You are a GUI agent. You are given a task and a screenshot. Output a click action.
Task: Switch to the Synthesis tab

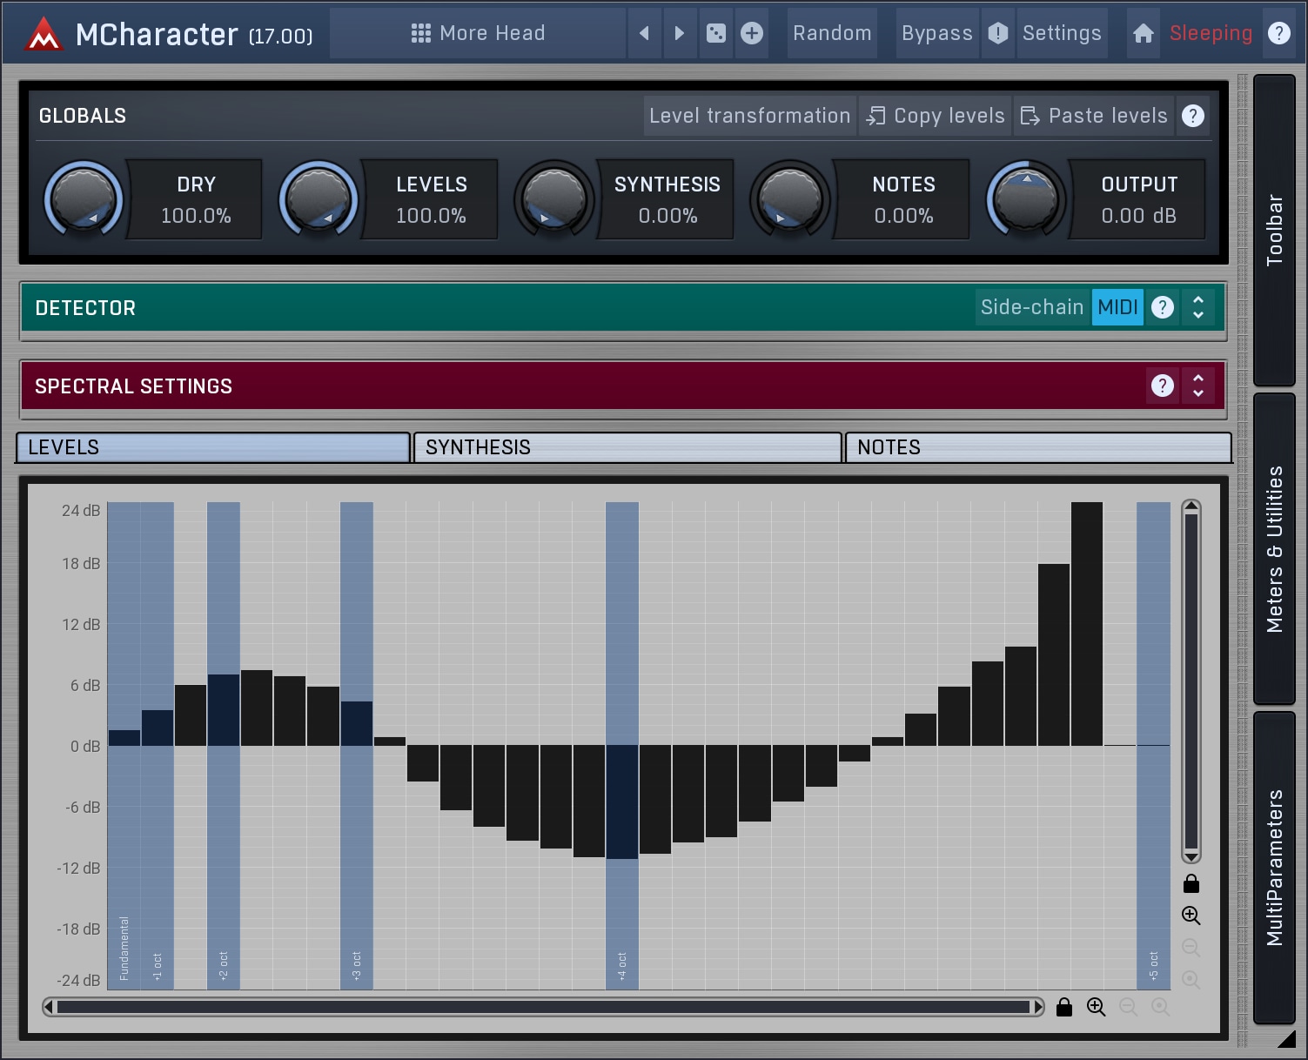click(x=627, y=447)
